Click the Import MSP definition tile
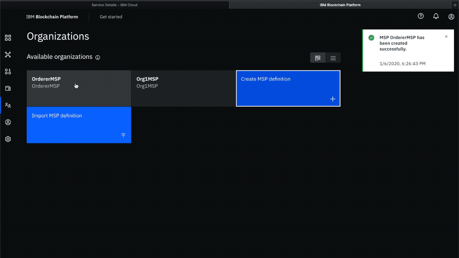The width and height of the screenshot is (459, 258). click(79, 125)
